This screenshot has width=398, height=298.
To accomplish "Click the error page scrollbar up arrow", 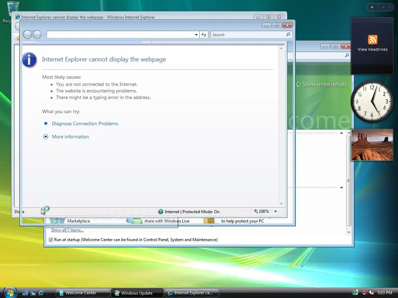I will 281,48.
